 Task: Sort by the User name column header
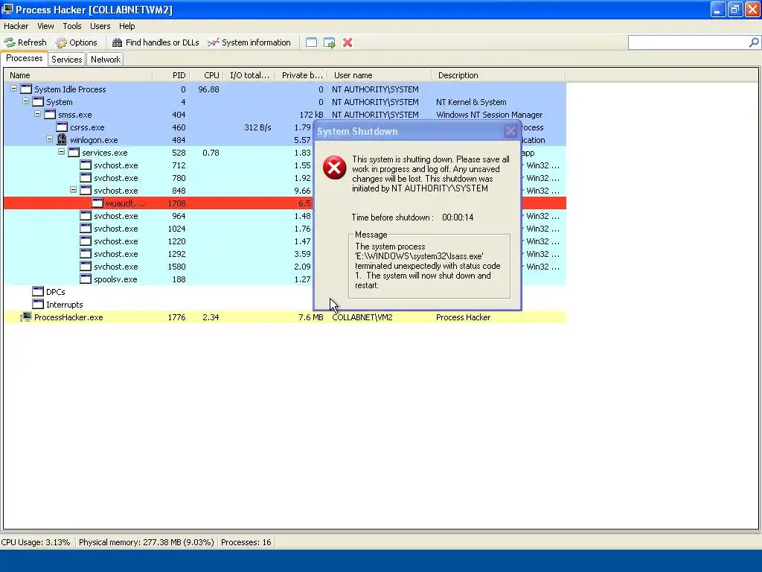(379, 75)
